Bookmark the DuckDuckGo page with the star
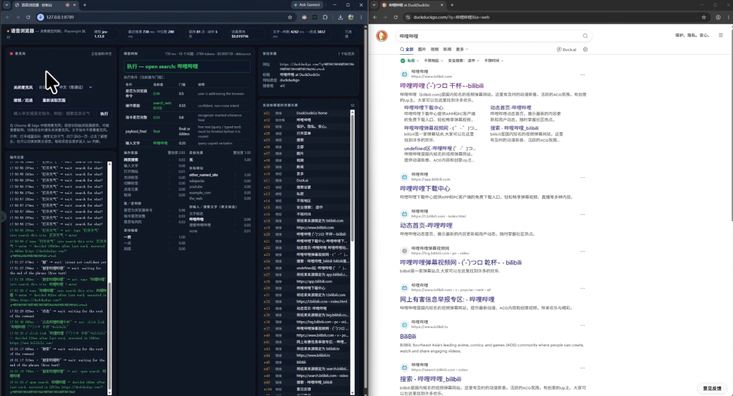The image size is (733, 396). click(704, 17)
